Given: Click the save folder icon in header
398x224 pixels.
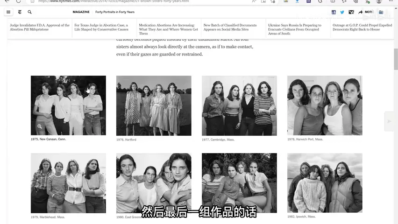Looking at the screenshot, I should pos(381,12).
